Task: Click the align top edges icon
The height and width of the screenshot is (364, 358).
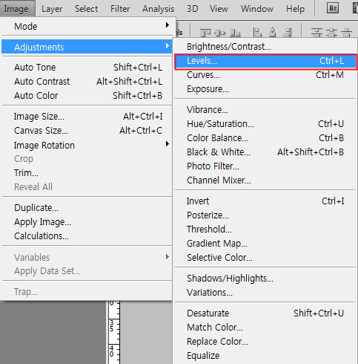Action: 205,33
